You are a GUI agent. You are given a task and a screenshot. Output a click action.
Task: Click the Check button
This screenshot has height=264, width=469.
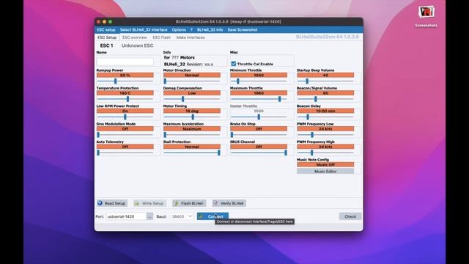(350, 216)
